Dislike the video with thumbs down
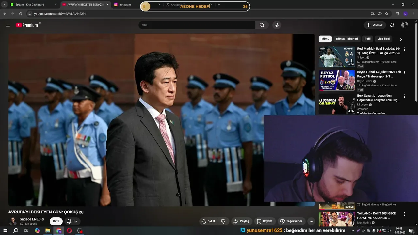This screenshot has height=235, width=418. tap(223, 221)
